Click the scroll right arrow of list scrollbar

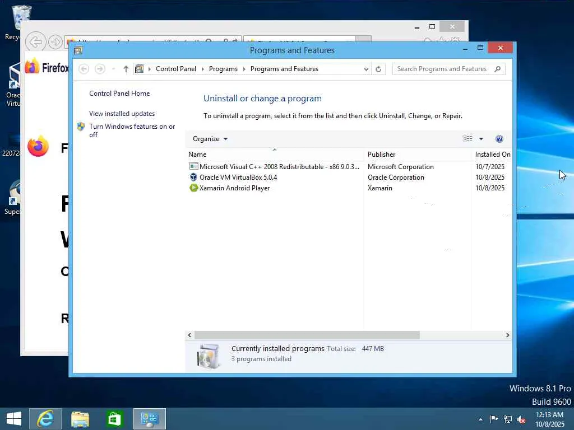click(x=508, y=335)
